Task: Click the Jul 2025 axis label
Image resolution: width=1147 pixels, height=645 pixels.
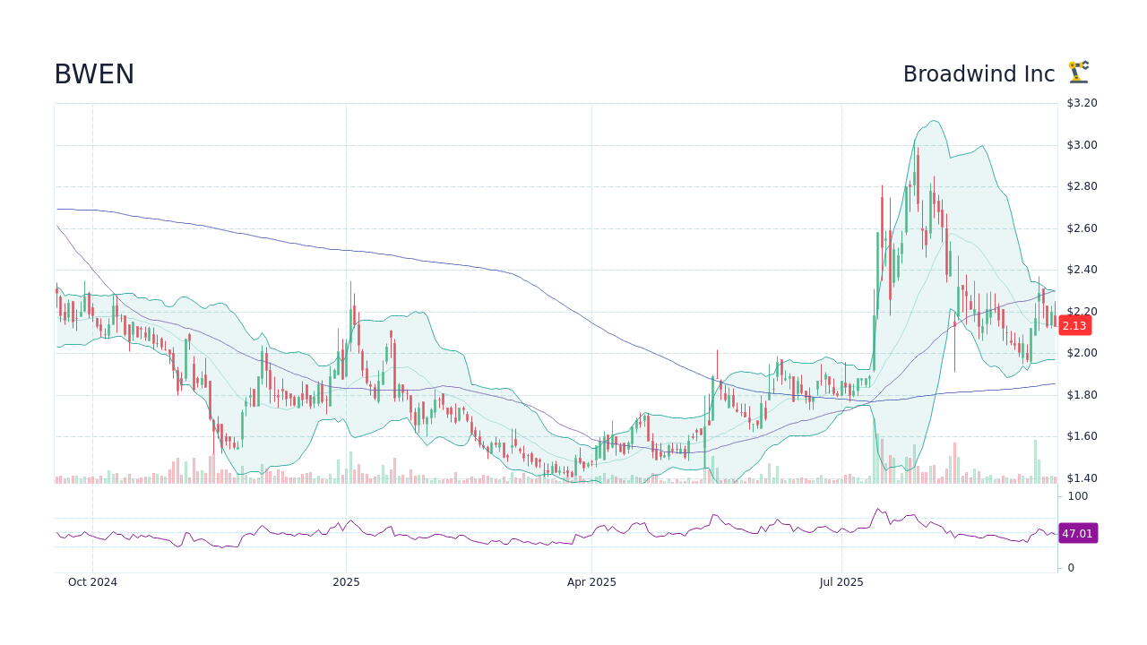Action: click(841, 581)
